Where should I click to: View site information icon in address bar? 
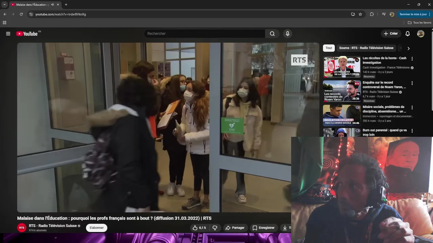coord(31,14)
